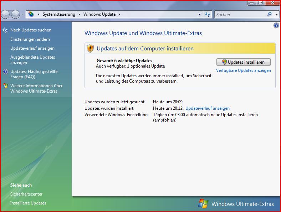Image resolution: width=281 pixels, height=212 pixels.
Task: Expand the arrow after Windows Update breadcrumb
Action: click(x=119, y=14)
